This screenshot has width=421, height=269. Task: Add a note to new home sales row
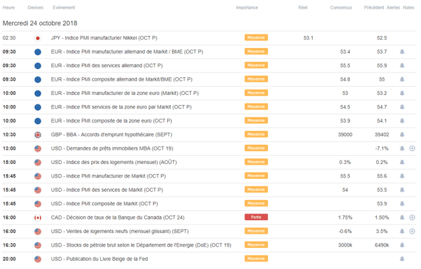pyautogui.click(x=412, y=231)
